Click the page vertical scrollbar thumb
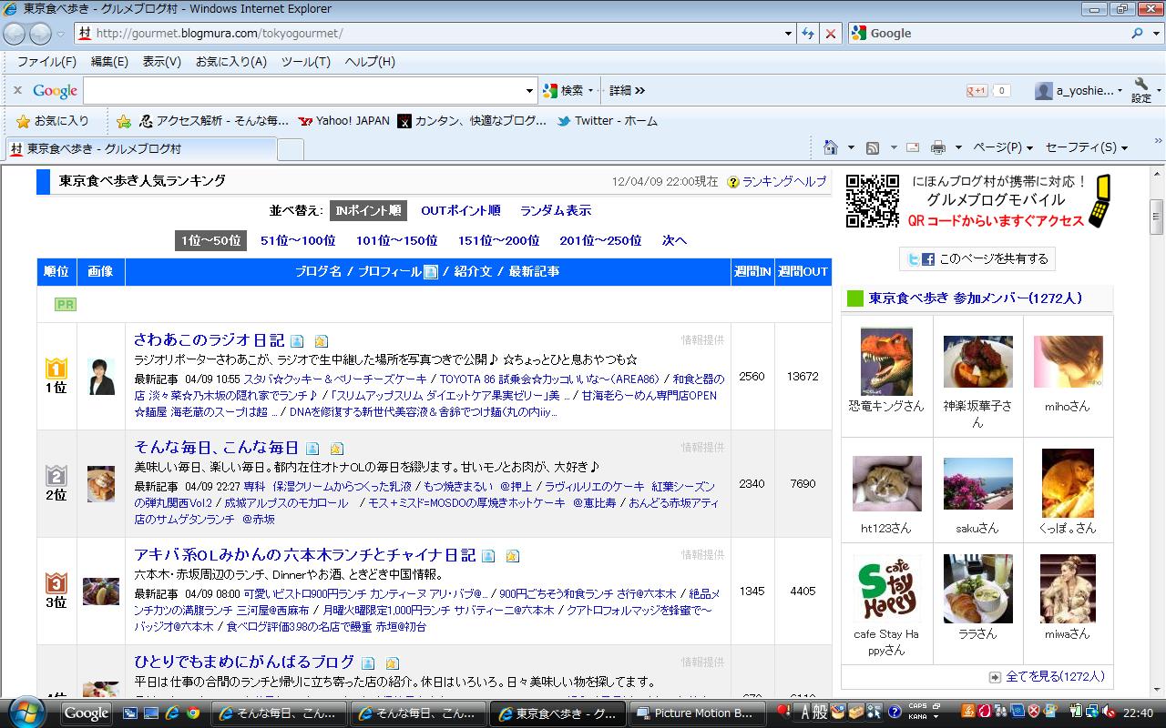 pos(1157,217)
